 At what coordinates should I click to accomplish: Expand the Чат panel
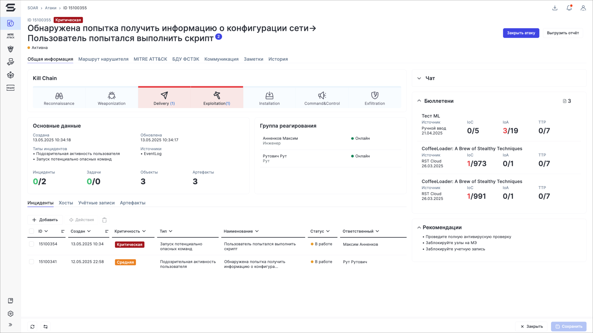[x=419, y=78]
